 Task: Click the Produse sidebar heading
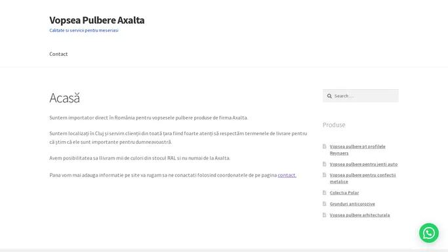tap(334, 125)
